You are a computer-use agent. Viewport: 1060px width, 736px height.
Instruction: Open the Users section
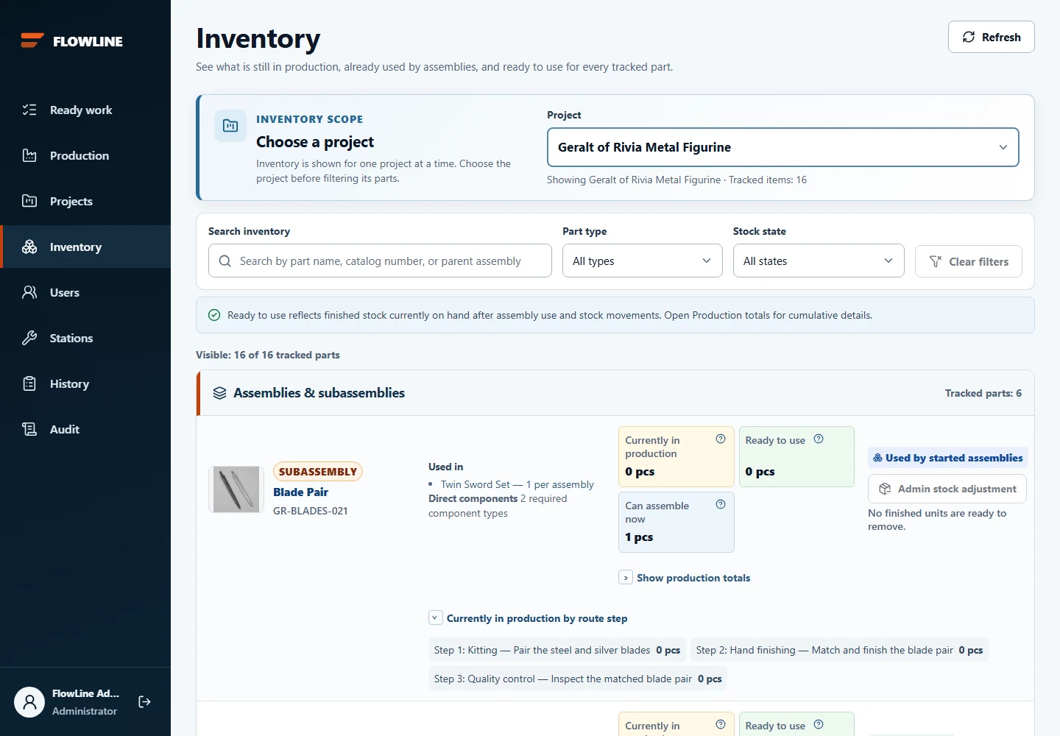(x=85, y=292)
